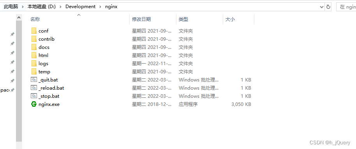Click the logs folder icon
This screenshot has height=149, width=356.
34,63
